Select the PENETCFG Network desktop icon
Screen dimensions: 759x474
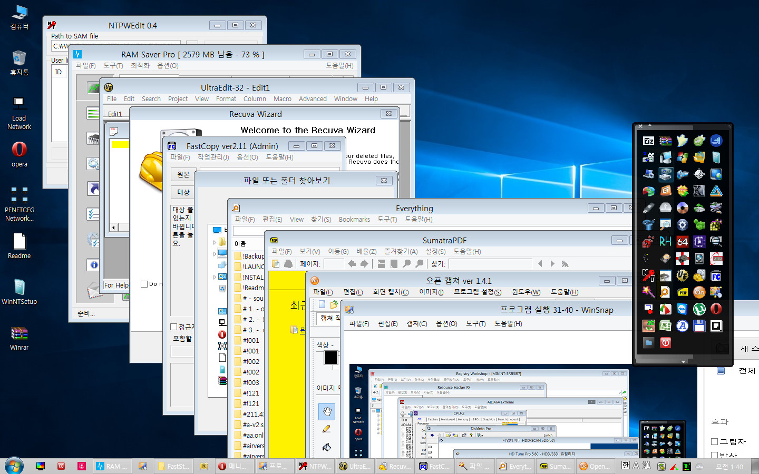[20, 204]
